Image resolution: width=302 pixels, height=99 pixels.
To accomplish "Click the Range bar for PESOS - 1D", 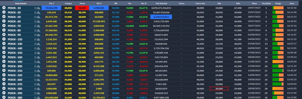I will click(x=278, y=8).
